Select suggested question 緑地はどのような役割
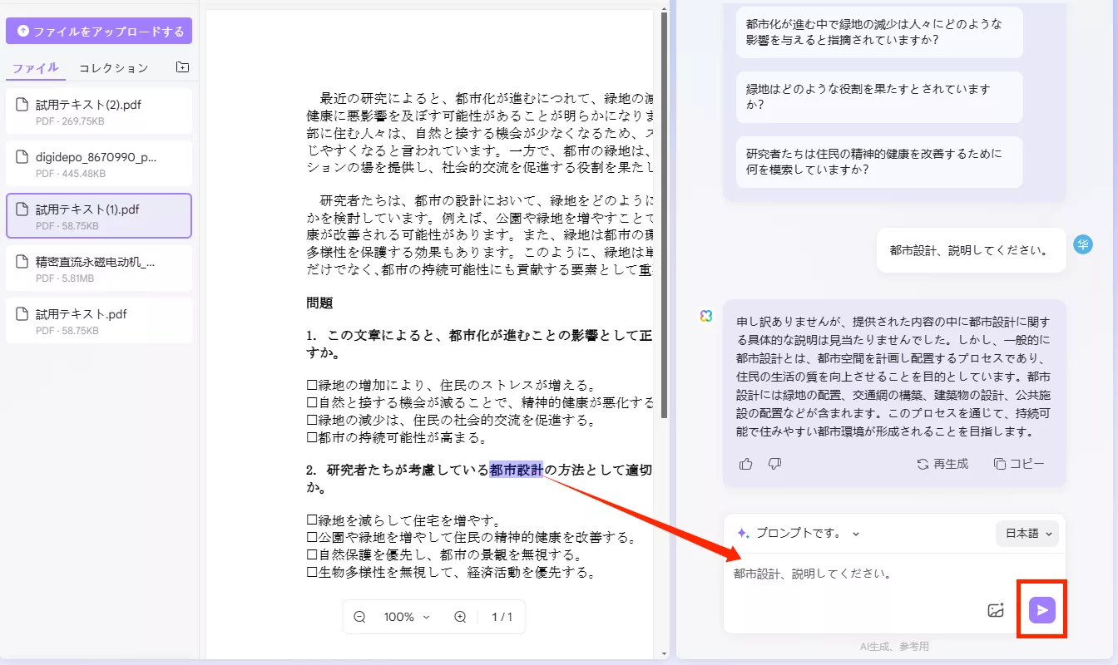 point(879,97)
